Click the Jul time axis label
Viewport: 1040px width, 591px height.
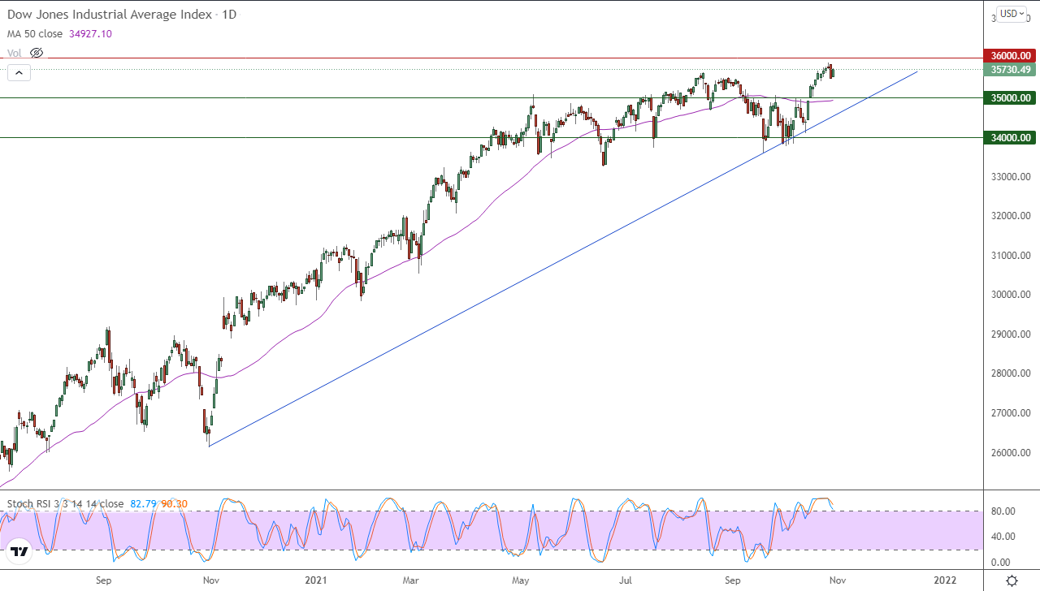[x=626, y=580]
